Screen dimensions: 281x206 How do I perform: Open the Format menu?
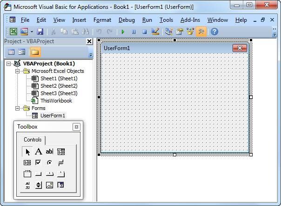[102, 20]
